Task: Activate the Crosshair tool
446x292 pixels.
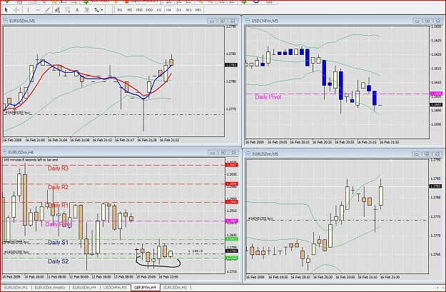Action: (16, 10)
